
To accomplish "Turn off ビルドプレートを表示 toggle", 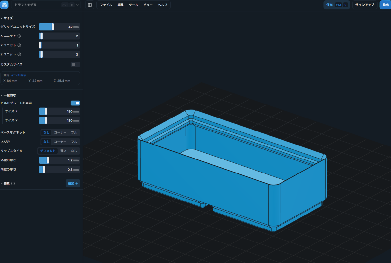I will (x=75, y=103).
